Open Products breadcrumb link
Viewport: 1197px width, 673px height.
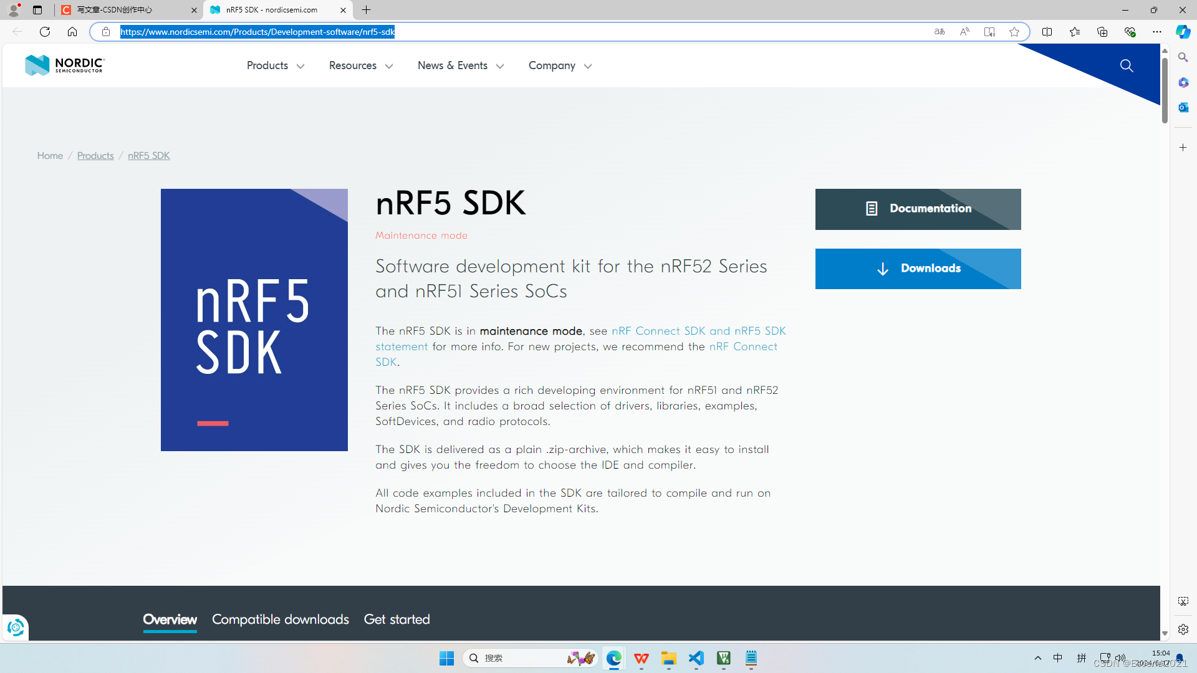coord(95,156)
